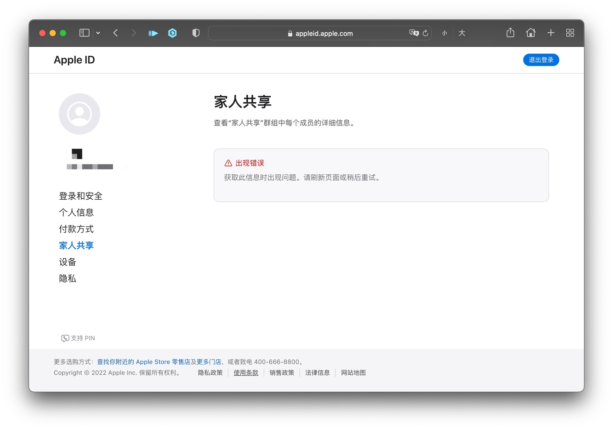This screenshot has width=613, height=430.
Task: Open 登录和安全 in the sidebar
Action: pos(80,196)
